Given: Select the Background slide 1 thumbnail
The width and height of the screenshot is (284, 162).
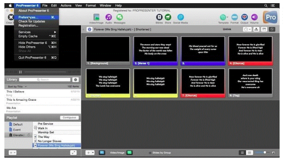Looking at the screenshot, I should 108,51.
